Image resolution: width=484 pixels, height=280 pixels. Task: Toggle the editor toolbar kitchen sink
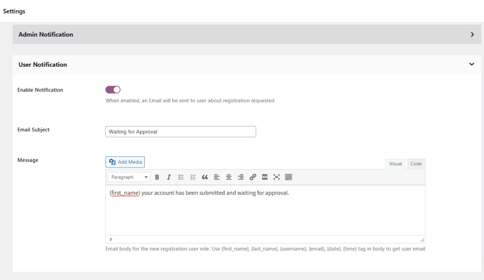point(289,177)
